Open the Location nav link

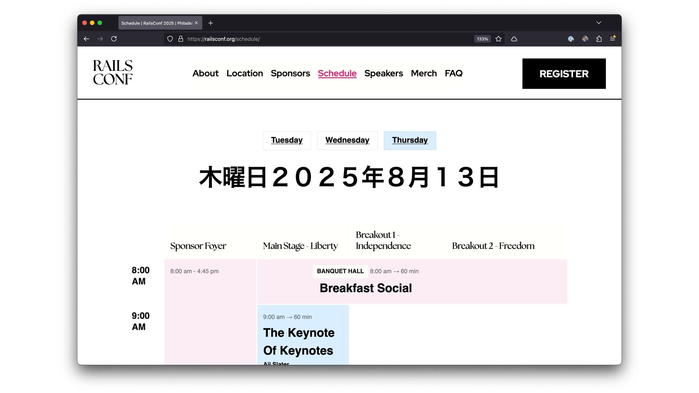tap(245, 74)
